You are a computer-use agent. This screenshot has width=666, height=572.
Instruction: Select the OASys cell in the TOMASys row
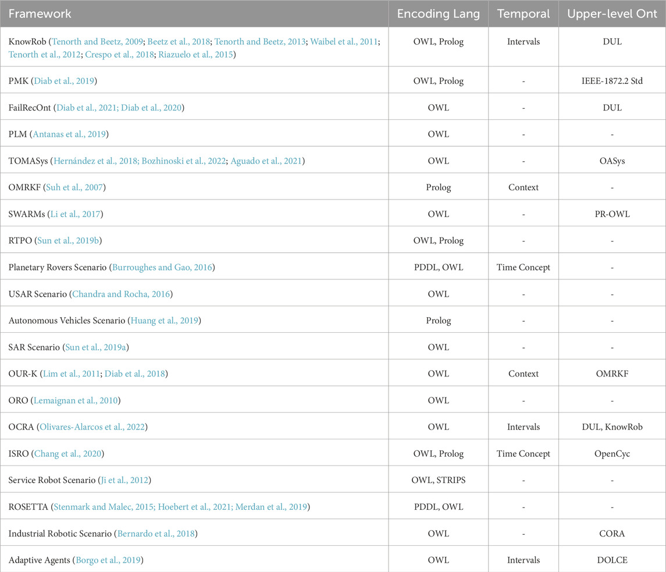612,161
